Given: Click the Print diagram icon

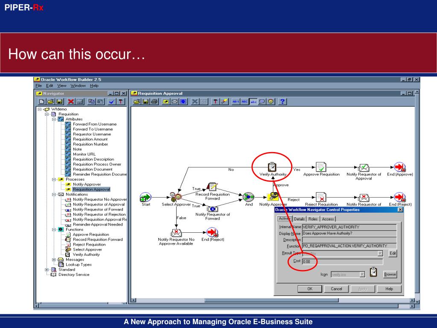Looking at the screenshot, I should click(154, 102).
